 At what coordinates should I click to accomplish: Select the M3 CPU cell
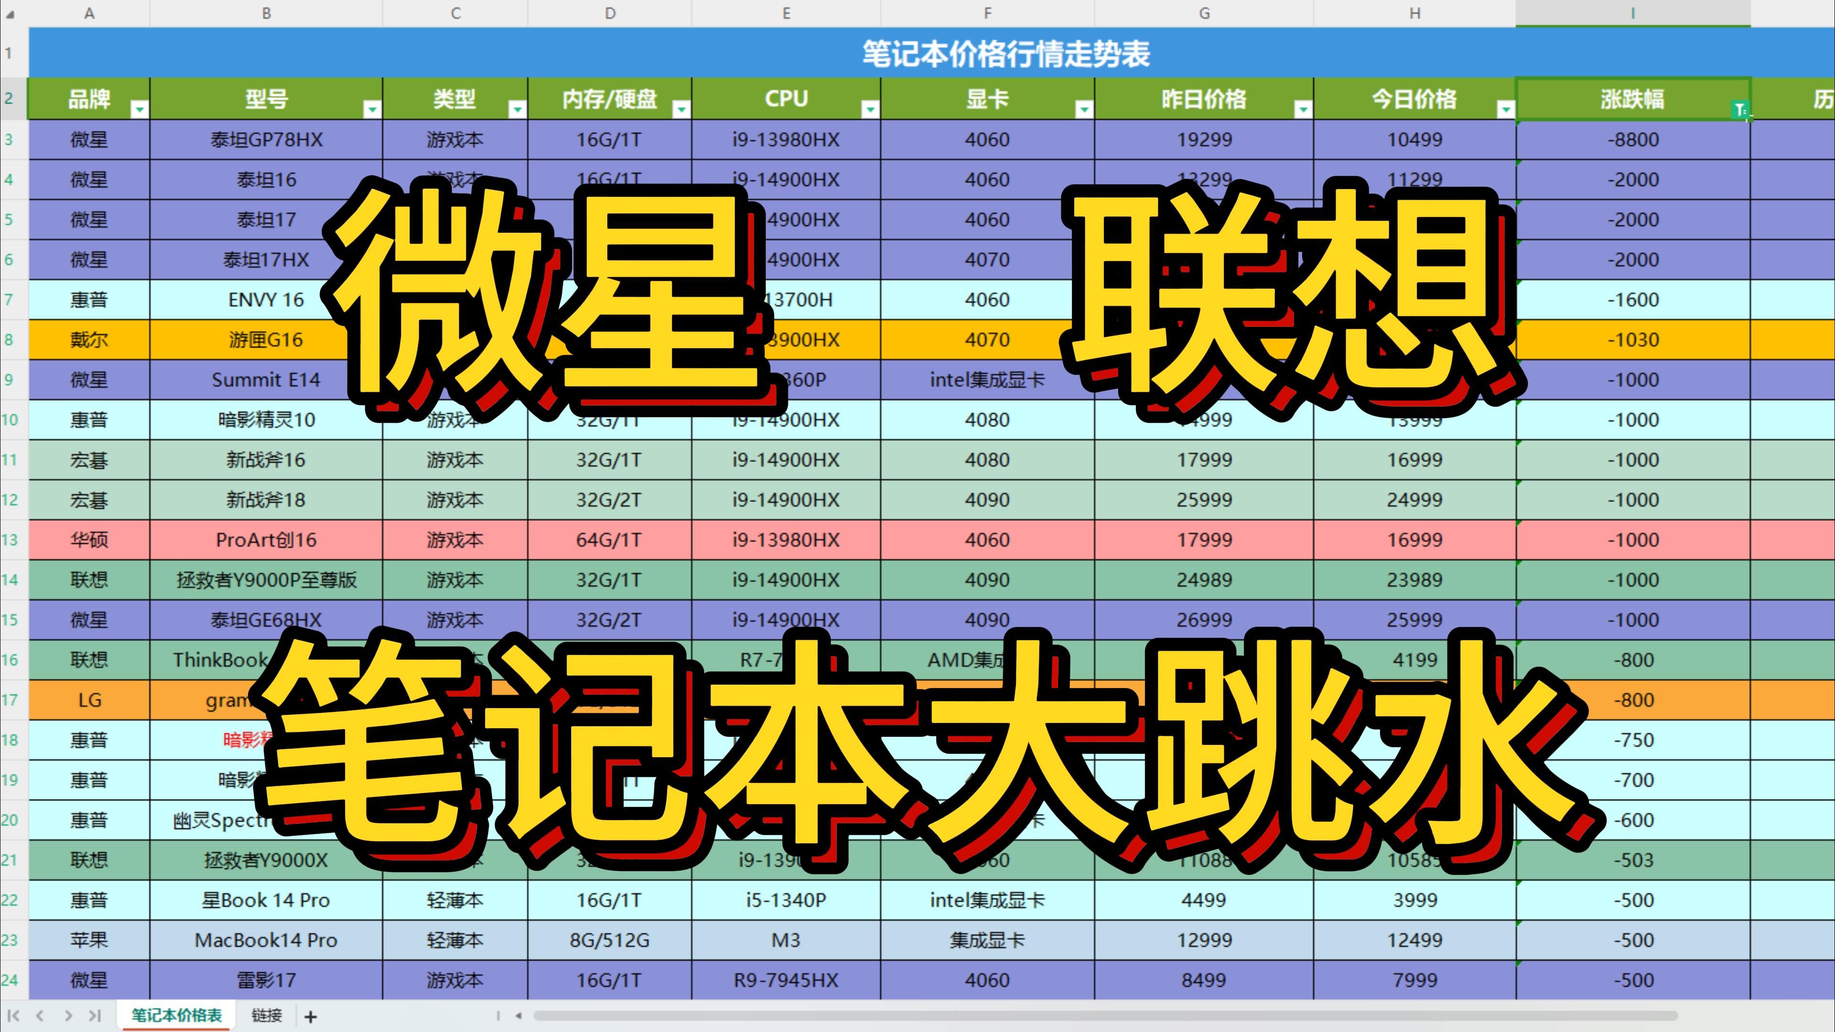pyautogui.click(x=786, y=939)
